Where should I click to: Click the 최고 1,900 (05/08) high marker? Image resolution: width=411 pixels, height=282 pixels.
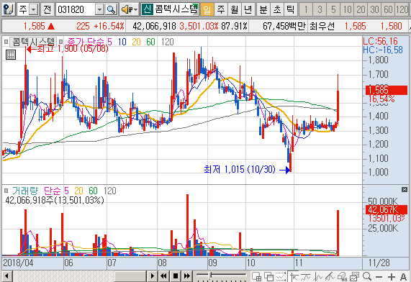68,49
